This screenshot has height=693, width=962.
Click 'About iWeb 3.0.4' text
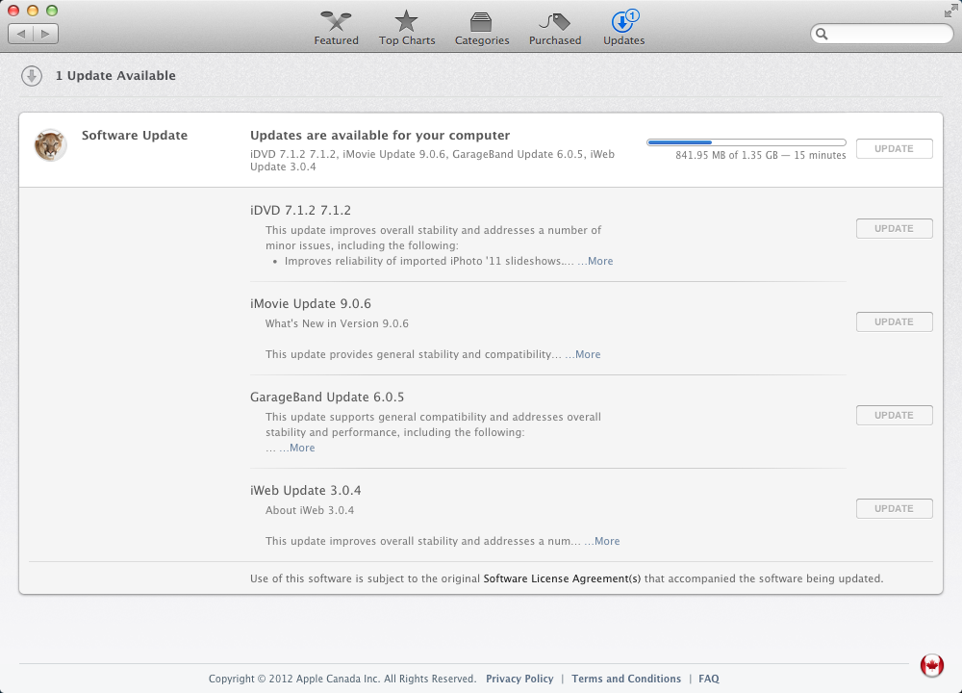[x=310, y=510]
